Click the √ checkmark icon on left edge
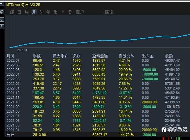This screenshot has height=140, width=190. tap(2, 19)
